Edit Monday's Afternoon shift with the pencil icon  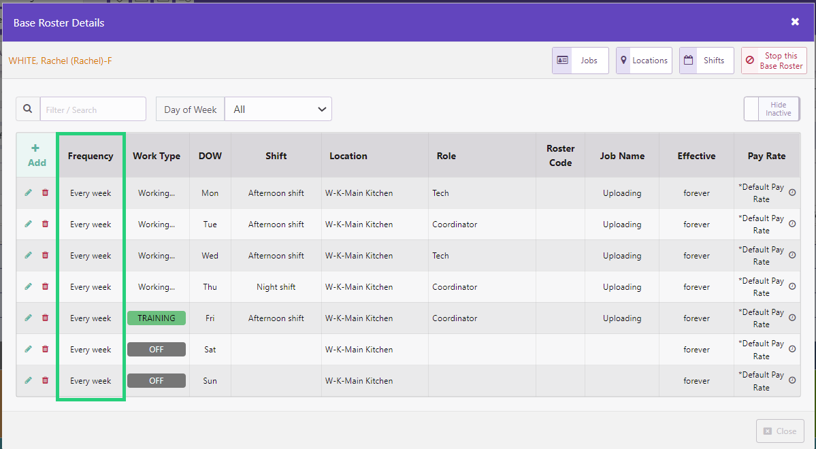(28, 193)
